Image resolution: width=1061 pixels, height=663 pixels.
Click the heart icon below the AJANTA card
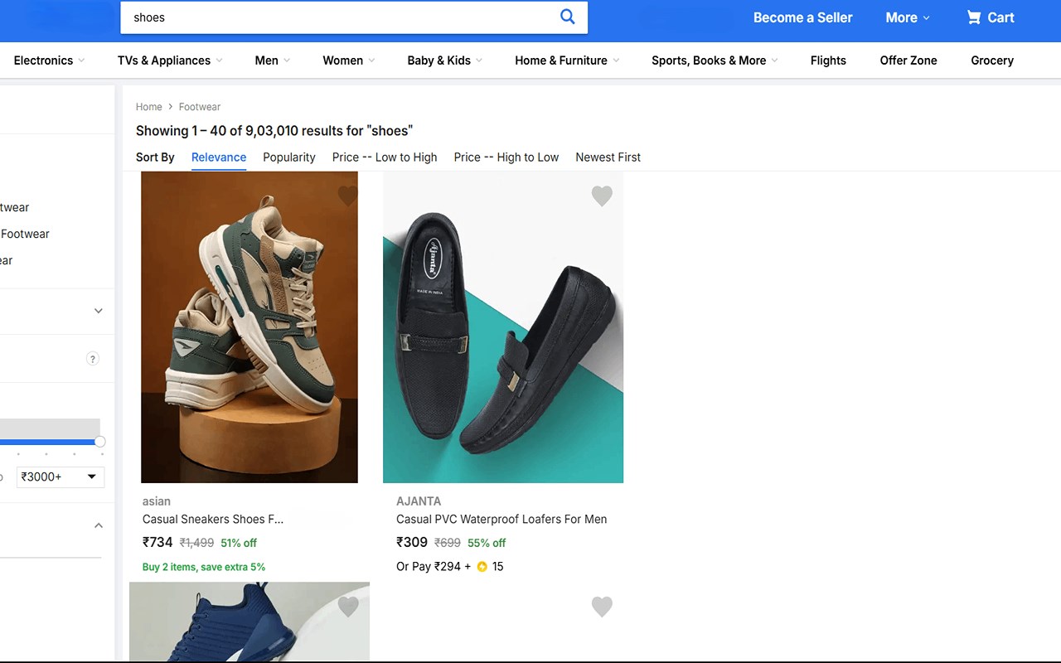pyautogui.click(x=602, y=607)
